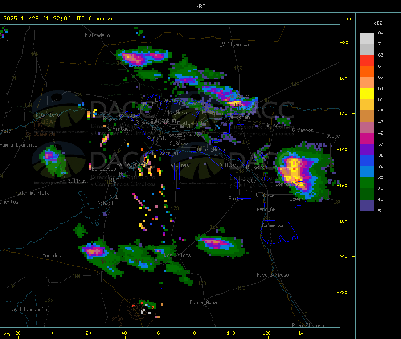401x339 pixels.
Task: Select the Pampa_Diamante label
Action: point(19,145)
